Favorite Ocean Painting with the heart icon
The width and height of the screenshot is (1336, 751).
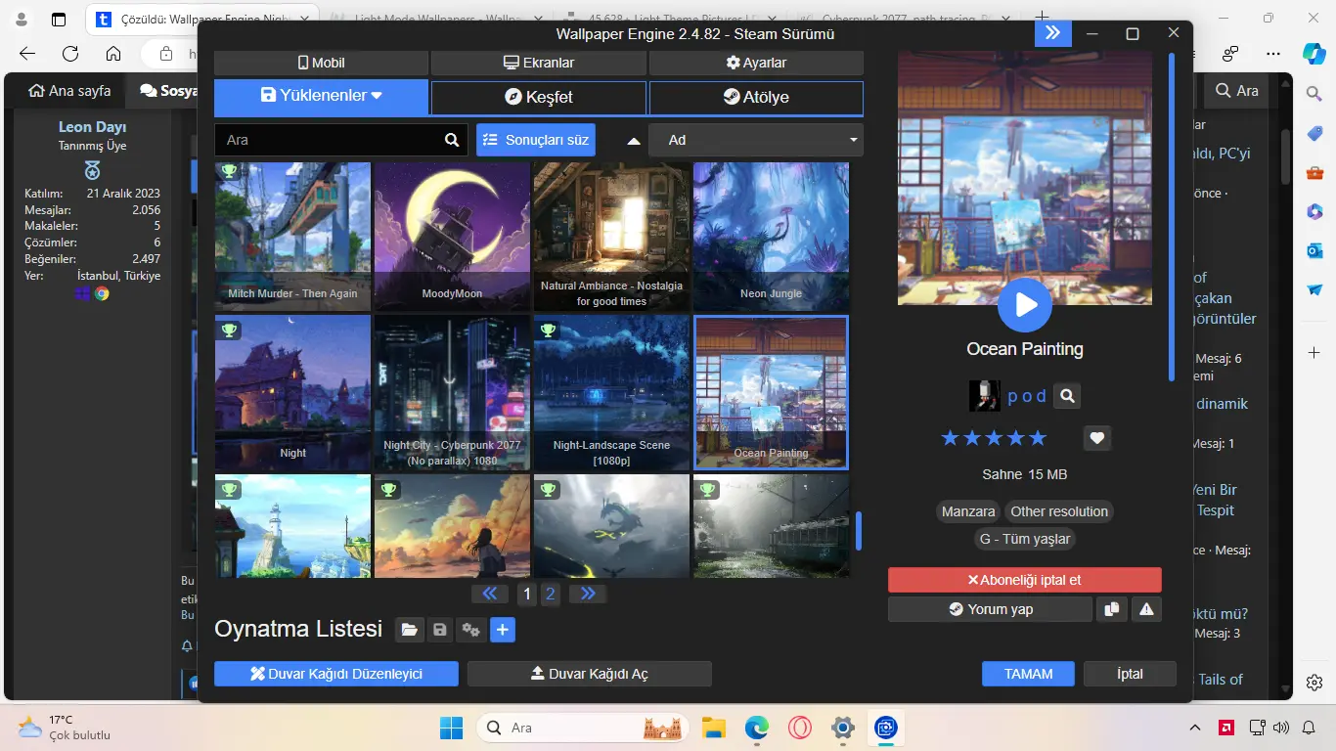tap(1097, 438)
